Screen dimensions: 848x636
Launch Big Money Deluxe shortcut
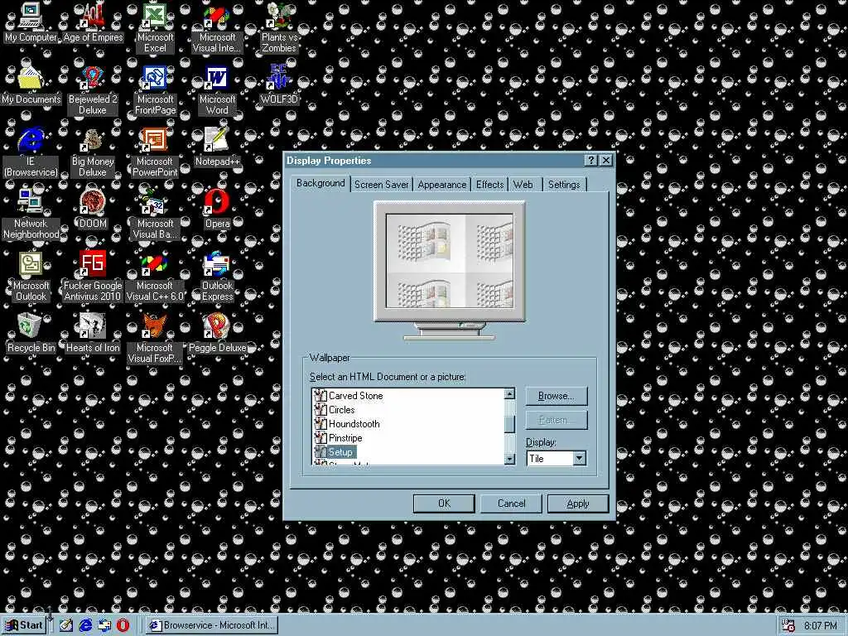tap(93, 152)
